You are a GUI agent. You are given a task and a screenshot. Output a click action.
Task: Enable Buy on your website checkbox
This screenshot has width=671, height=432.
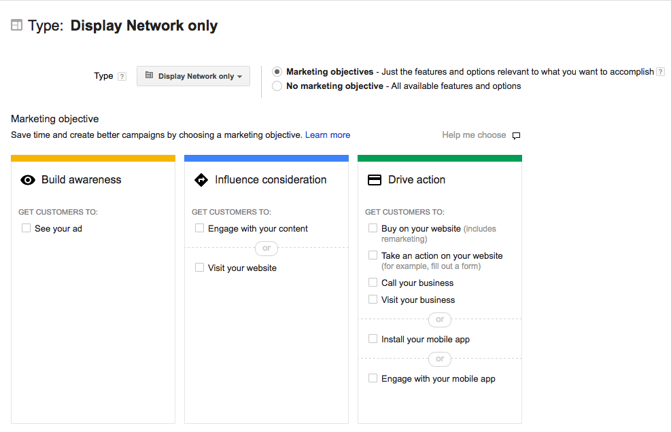pyautogui.click(x=373, y=228)
